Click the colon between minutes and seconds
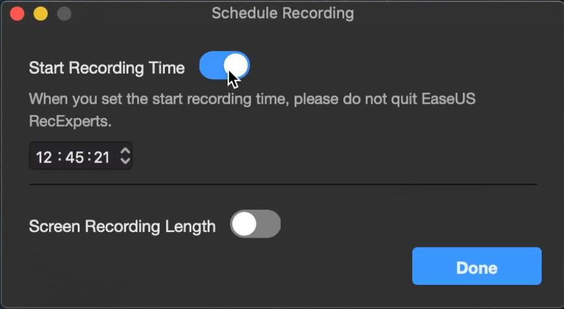This screenshot has height=309, width=564. (x=89, y=157)
